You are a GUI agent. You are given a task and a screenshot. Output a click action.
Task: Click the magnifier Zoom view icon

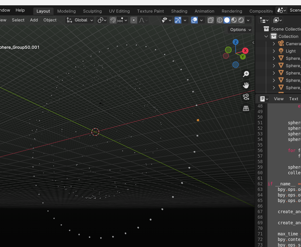[x=246, y=74]
